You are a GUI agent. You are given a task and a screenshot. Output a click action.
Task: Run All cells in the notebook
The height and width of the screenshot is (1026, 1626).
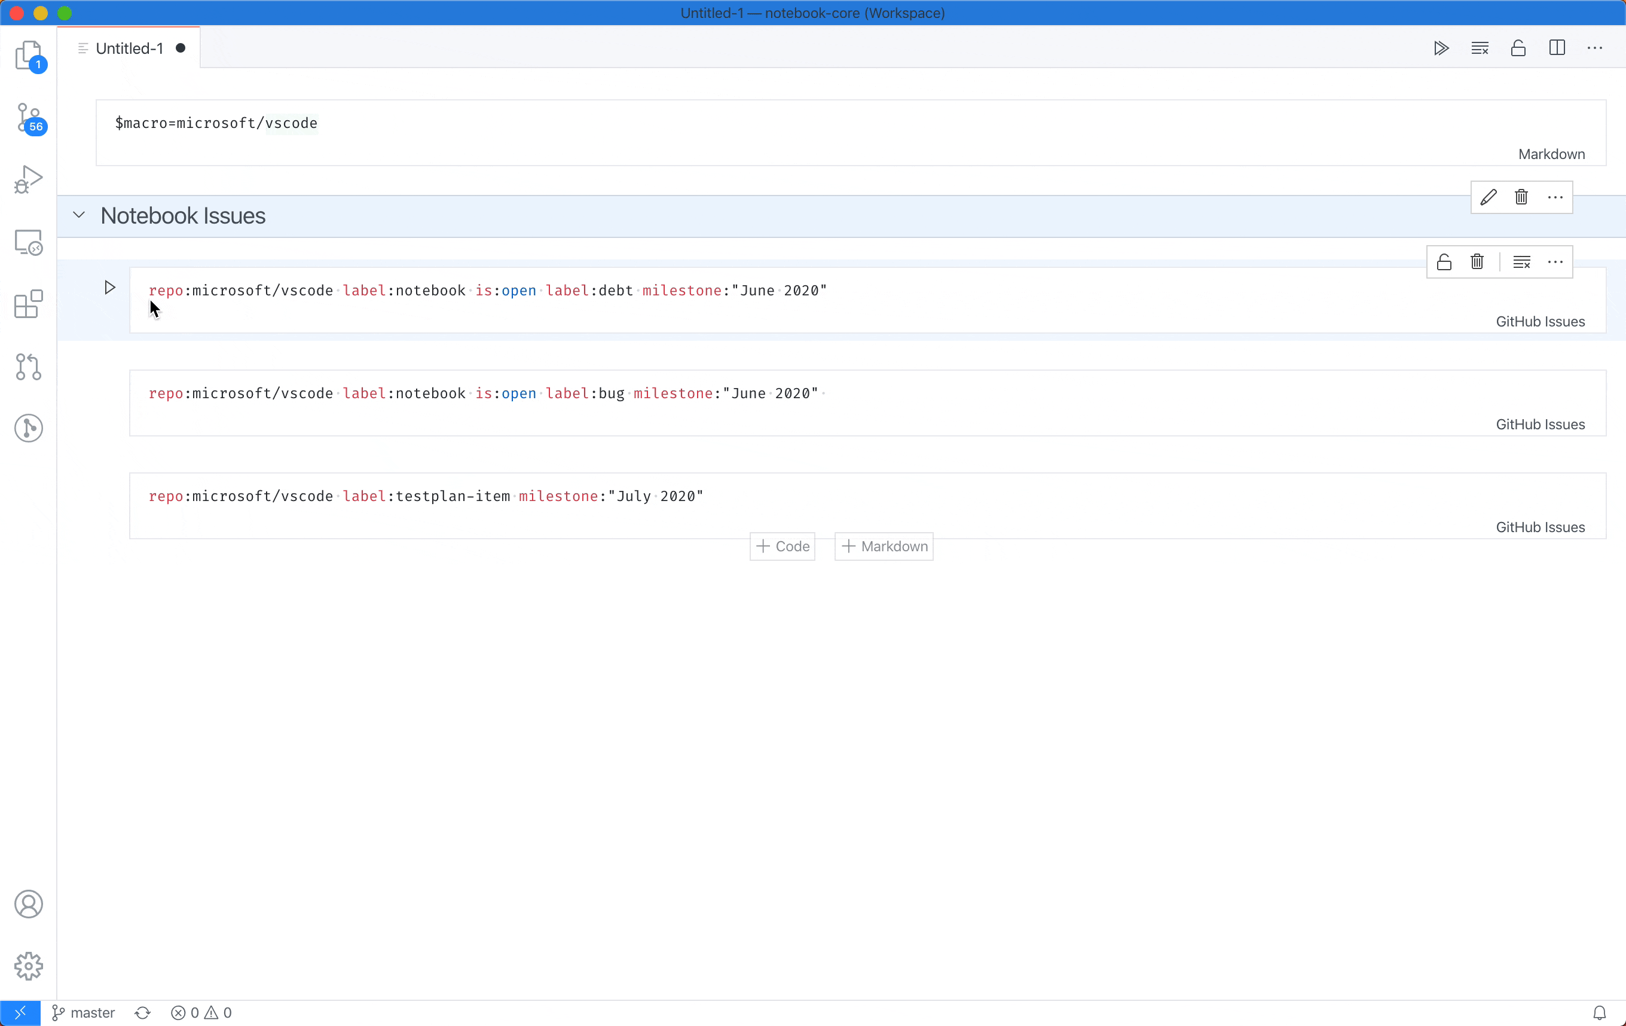[x=1441, y=47]
